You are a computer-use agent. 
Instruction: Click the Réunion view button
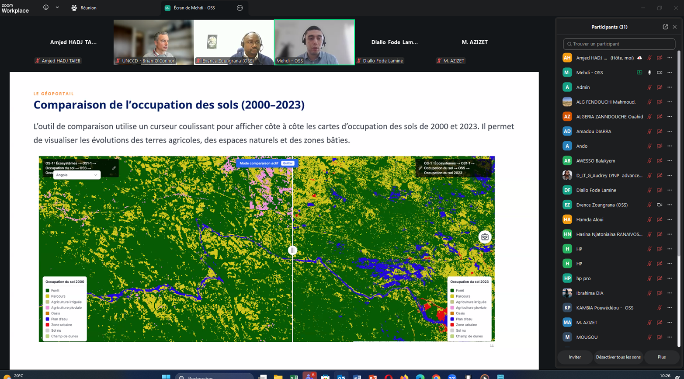(x=84, y=8)
